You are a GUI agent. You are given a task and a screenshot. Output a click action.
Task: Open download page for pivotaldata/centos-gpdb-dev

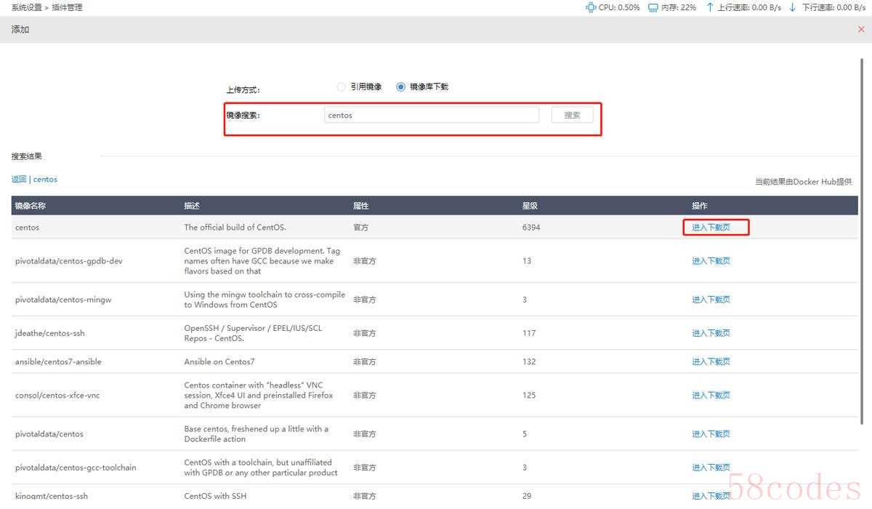click(x=711, y=261)
